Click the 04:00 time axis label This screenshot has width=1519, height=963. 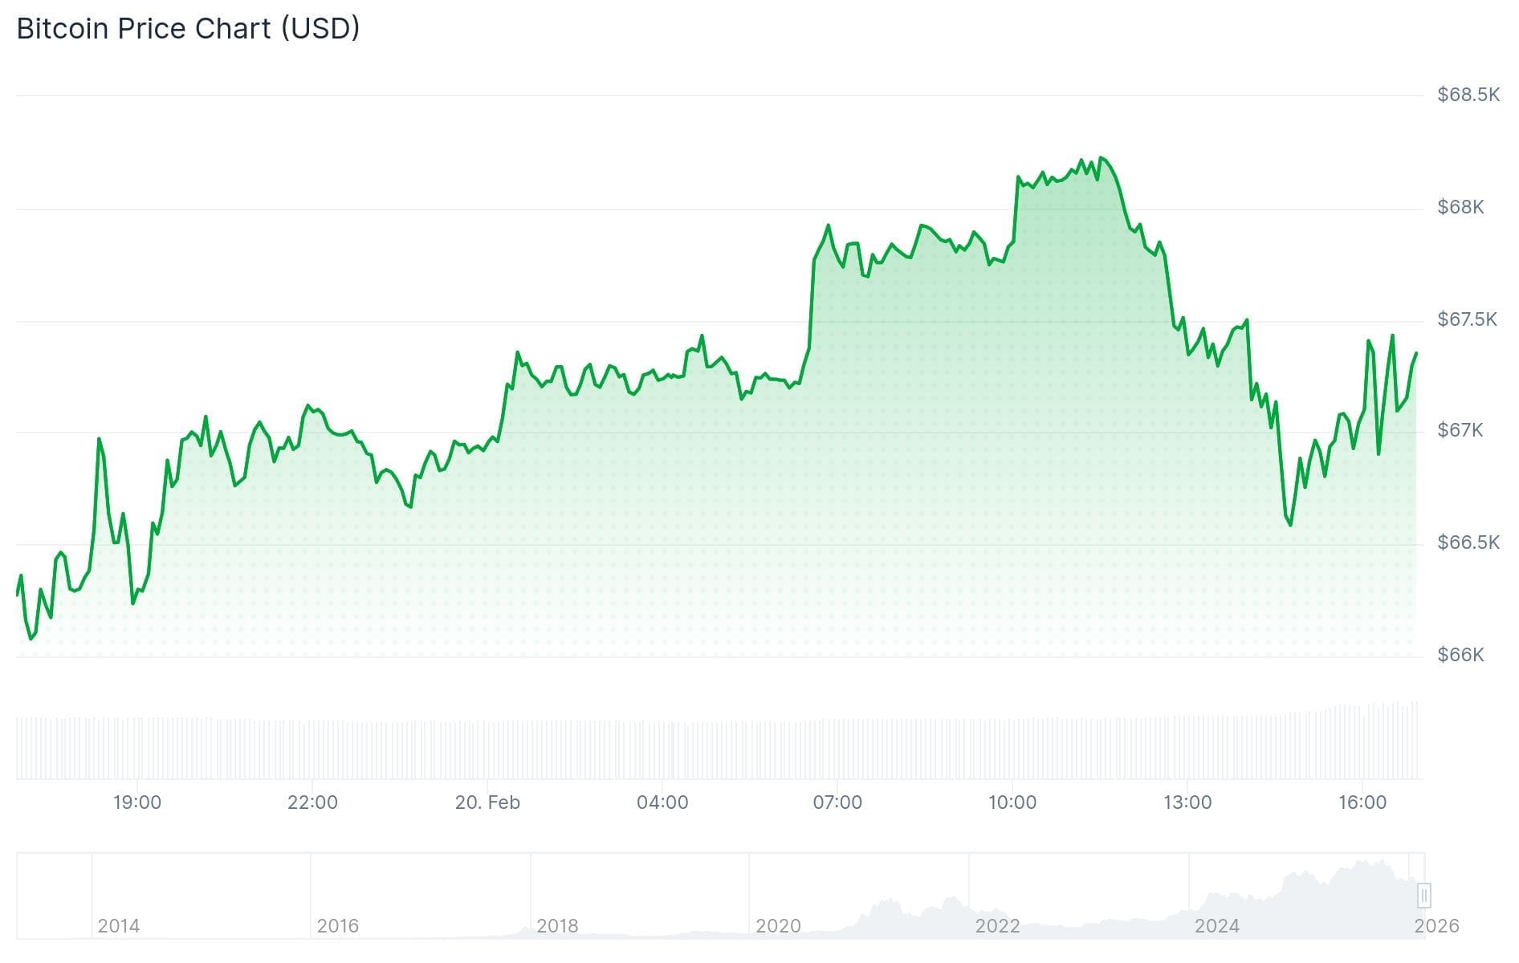(x=662, y=802)
